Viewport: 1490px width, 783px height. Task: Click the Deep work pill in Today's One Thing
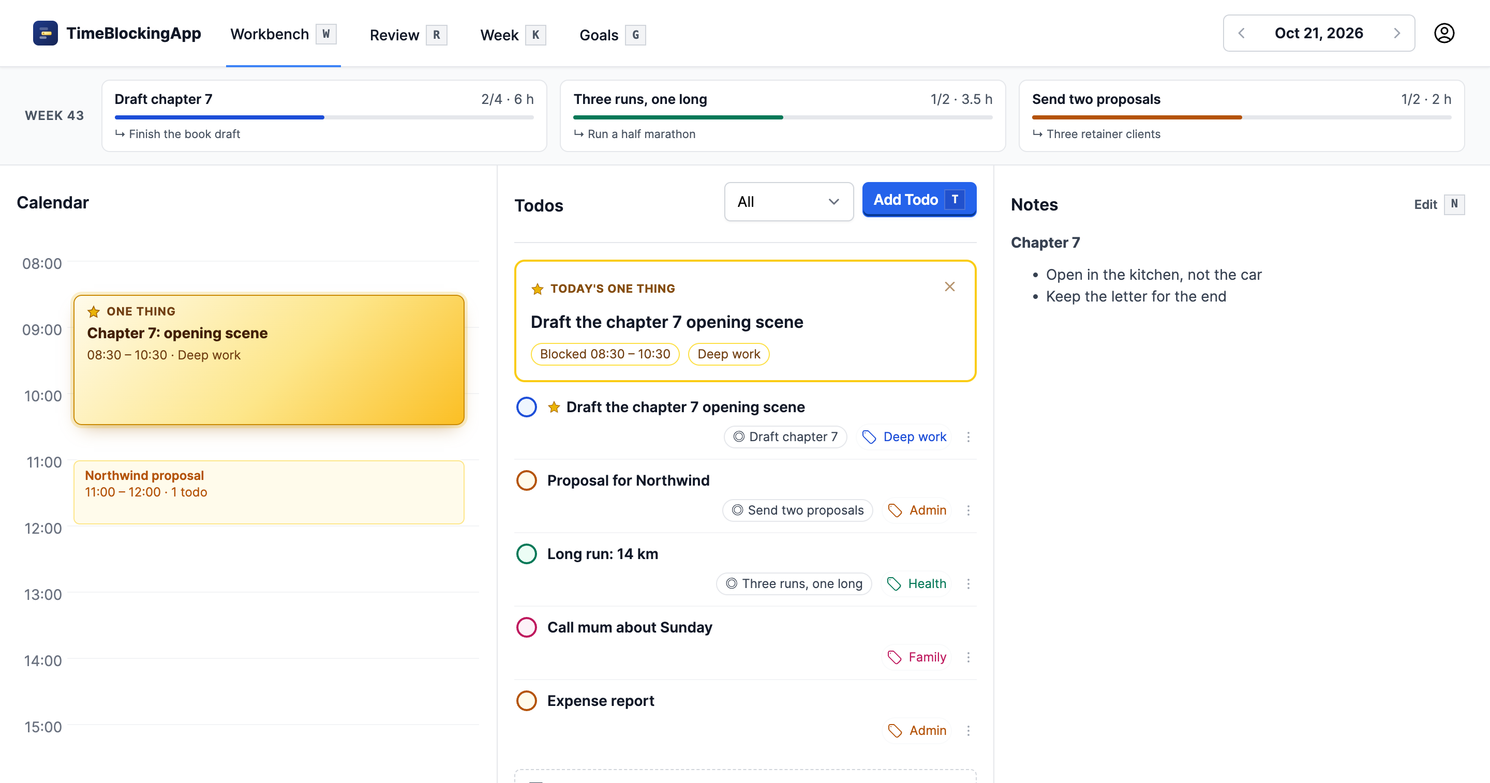pos(729,354)
